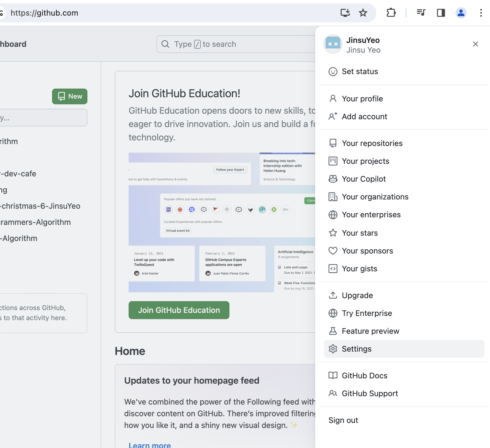
Task: Click the code icon beside Your gists
Action: [x=333, y=269]
